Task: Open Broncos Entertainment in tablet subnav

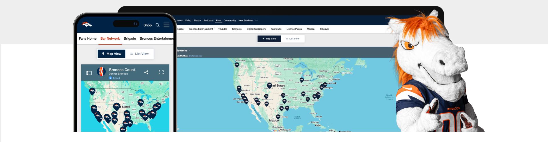Action: (x=201, y=29)
